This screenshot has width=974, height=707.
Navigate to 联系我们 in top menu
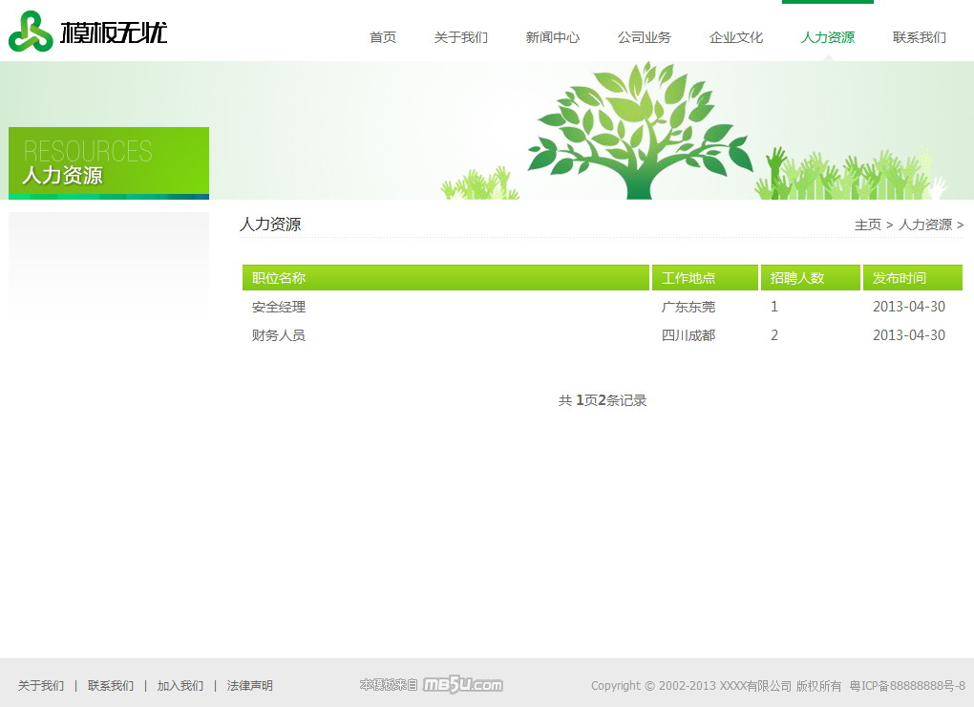point(920,37)
